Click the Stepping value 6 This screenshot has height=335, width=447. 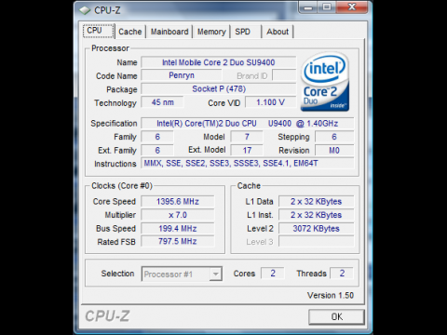[334, 137]
